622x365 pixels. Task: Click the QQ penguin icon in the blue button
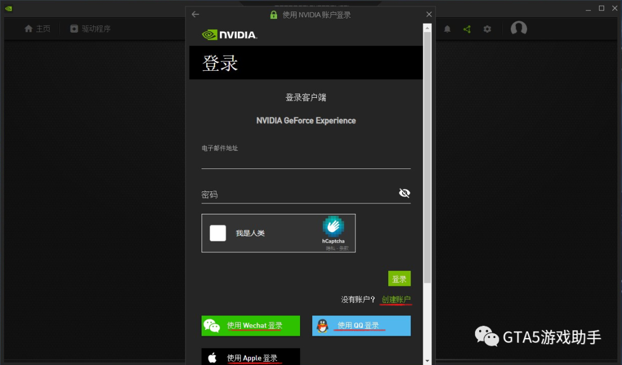[323, 326]
